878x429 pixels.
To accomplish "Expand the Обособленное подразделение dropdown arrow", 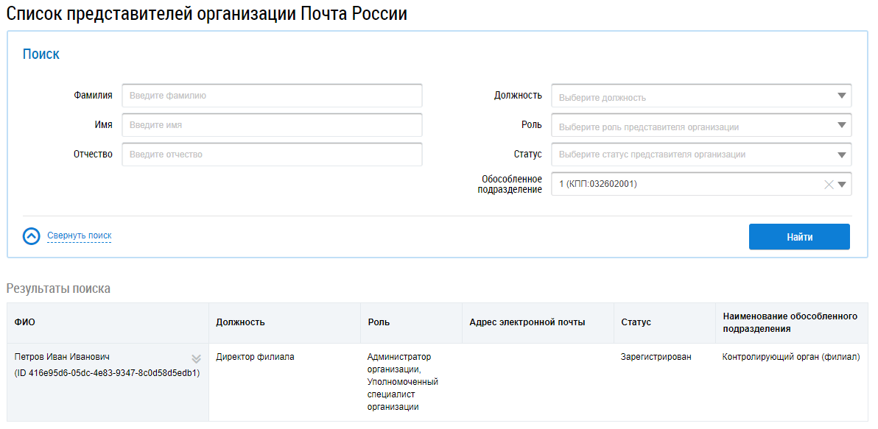I will 842,185.
